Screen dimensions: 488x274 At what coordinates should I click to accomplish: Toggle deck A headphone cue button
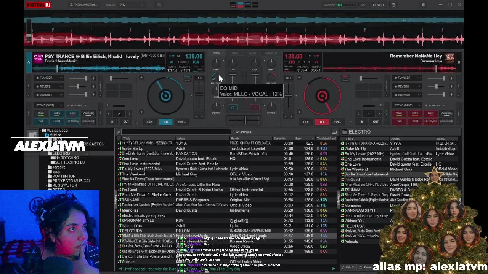pyautogui.click(x=233, y=108)
